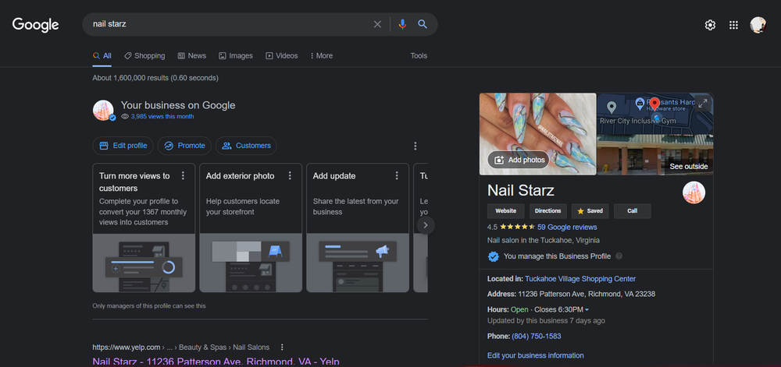Image resolution: width=781 pixels, height=367 pixels.
Task: Click help icon beside manage Business Profile
Action: 619,256
